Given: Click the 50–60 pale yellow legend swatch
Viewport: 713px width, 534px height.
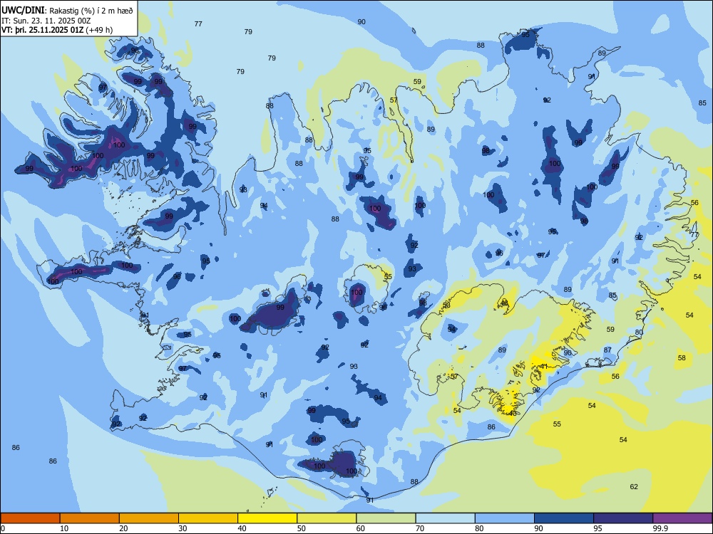Looking at the screenshot, I should (327, 518).
